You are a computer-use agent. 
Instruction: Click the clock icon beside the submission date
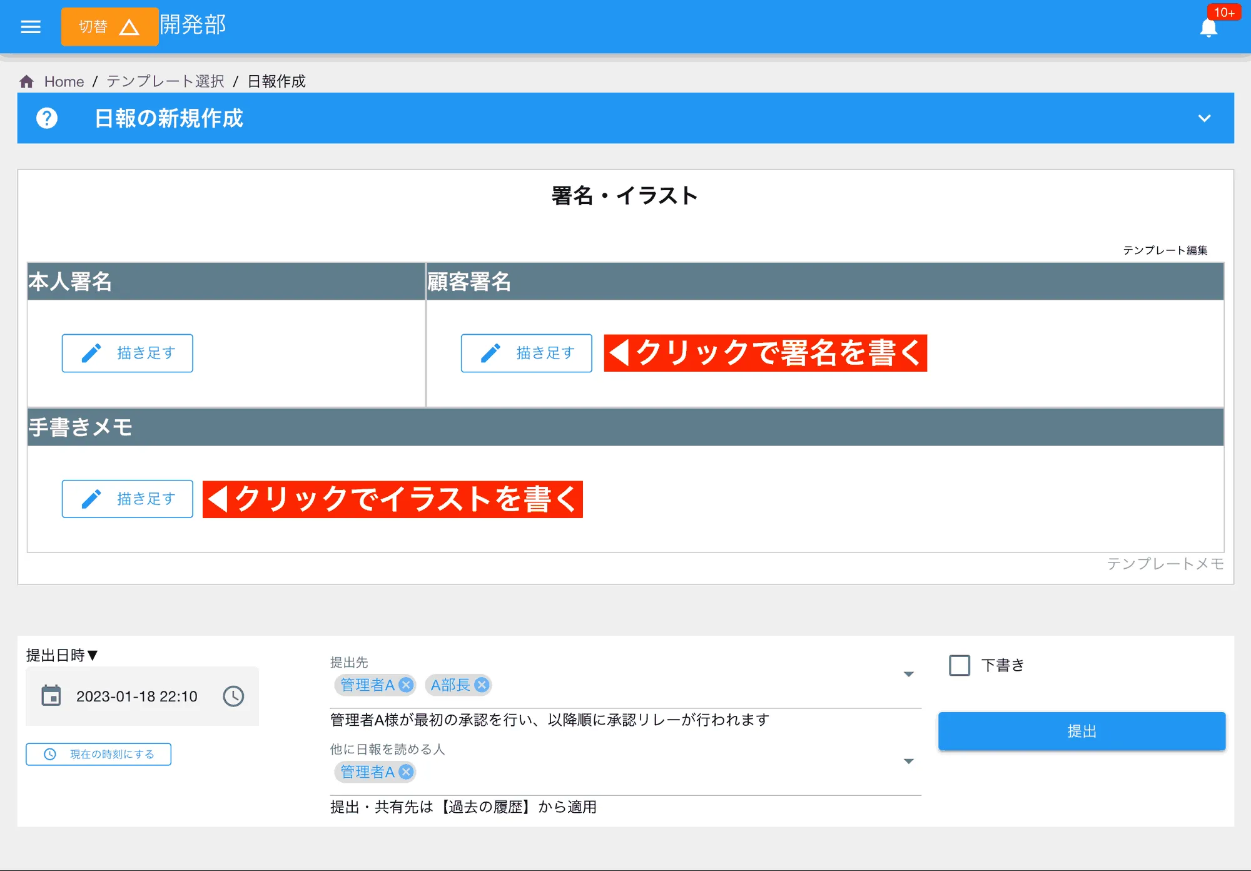(233, 695)
